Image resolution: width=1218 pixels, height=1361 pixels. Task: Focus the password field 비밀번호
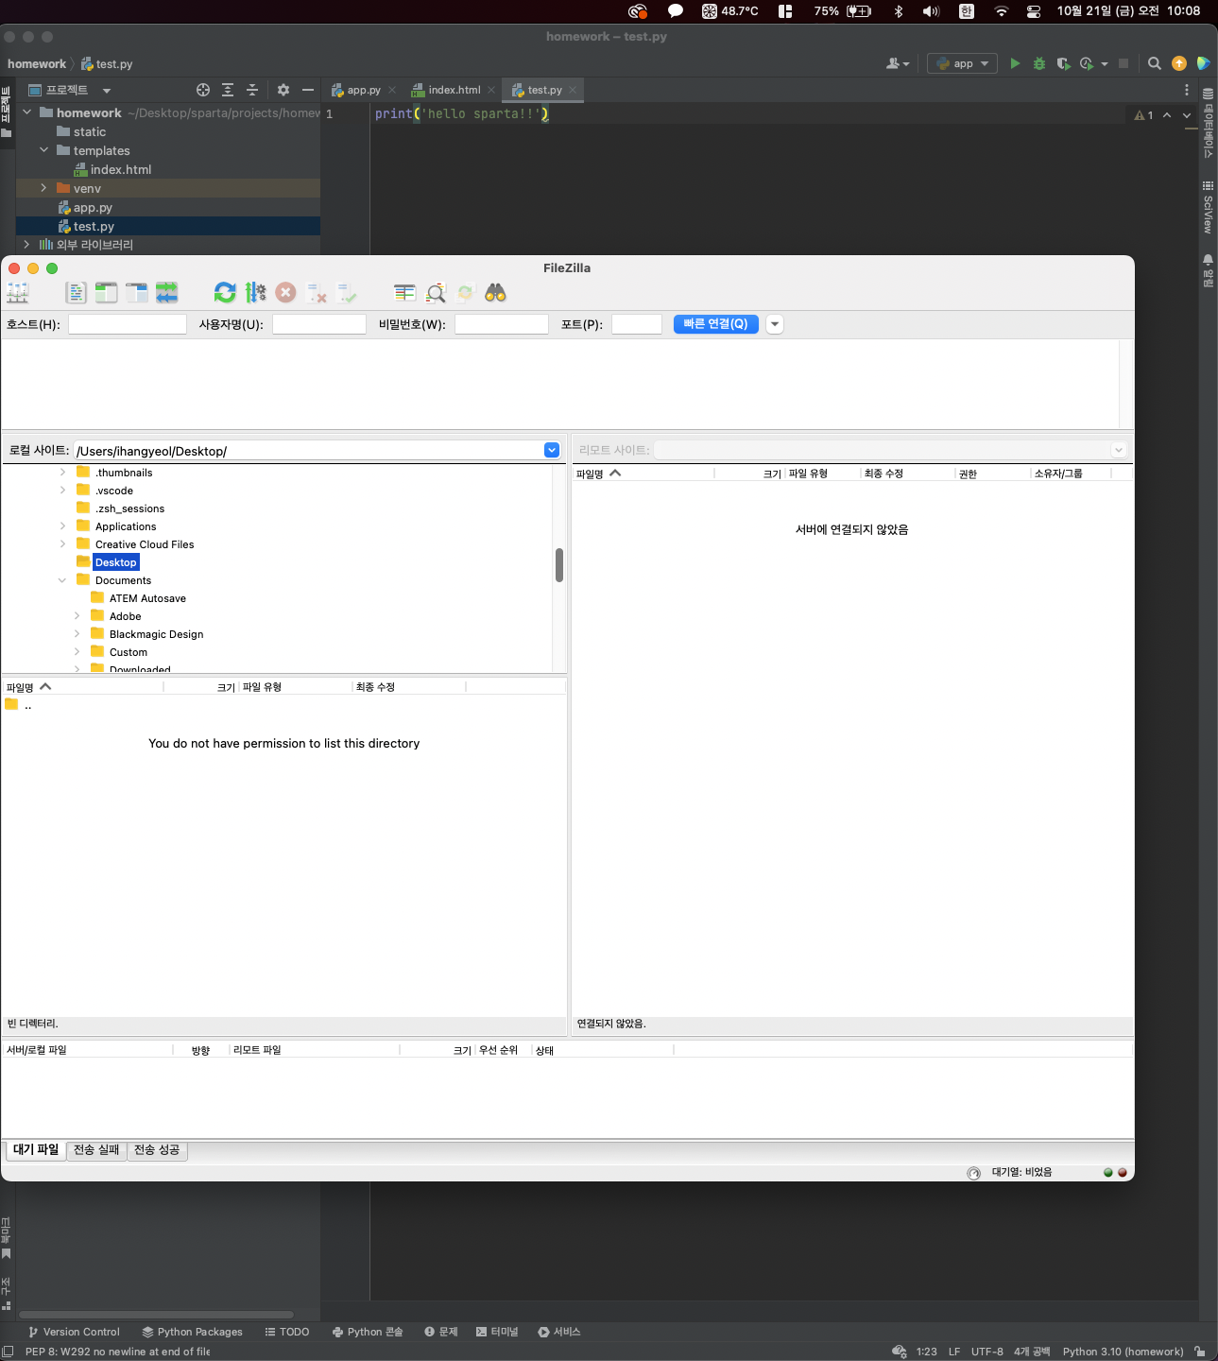[502, 324]
